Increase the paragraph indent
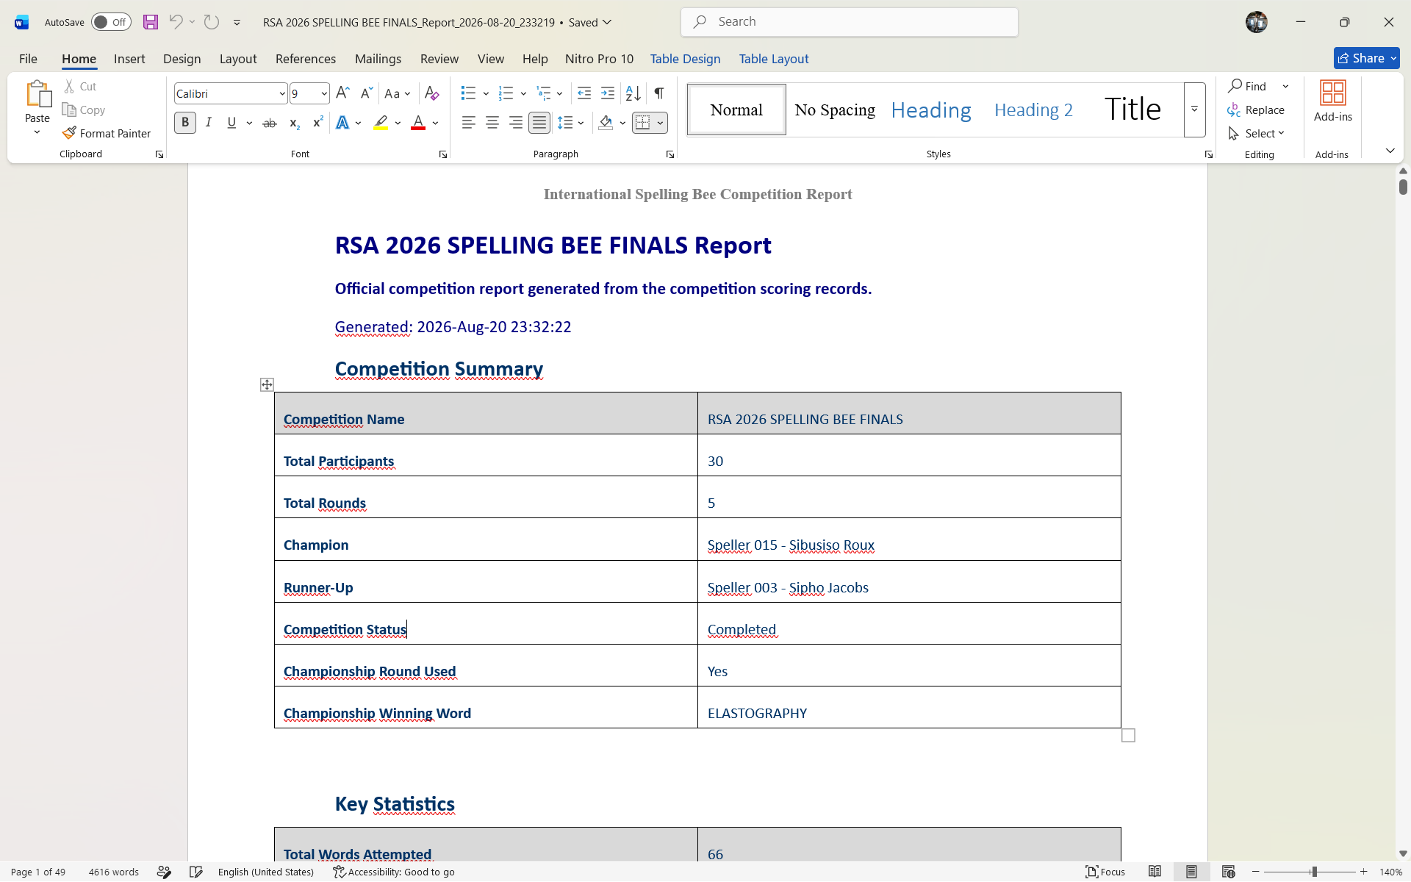The width and height of the screenshot is (1411, 882). tap(608, 93)
